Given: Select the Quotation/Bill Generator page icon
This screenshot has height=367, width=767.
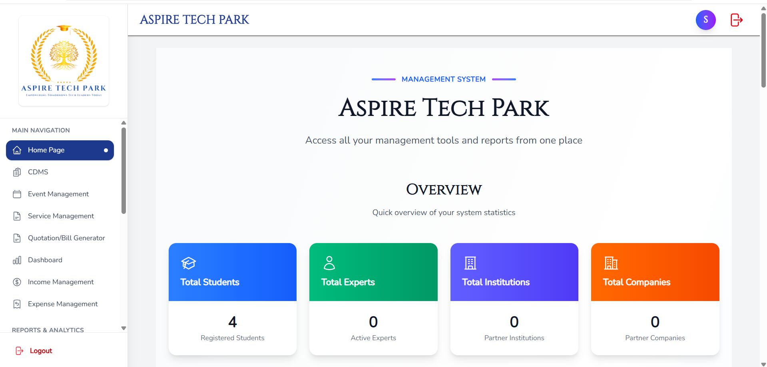Looking at the screenshot, I should 17,238.
